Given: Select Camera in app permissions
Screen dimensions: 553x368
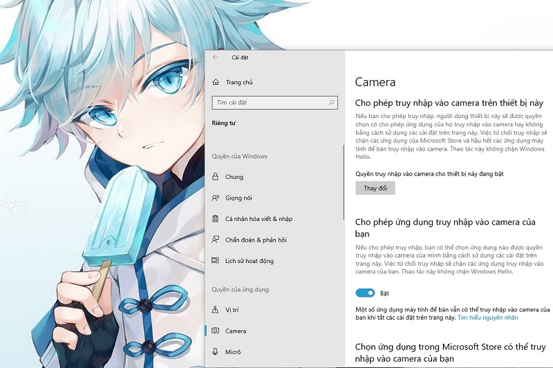Looking at the screenshot, I should (236, 331).
